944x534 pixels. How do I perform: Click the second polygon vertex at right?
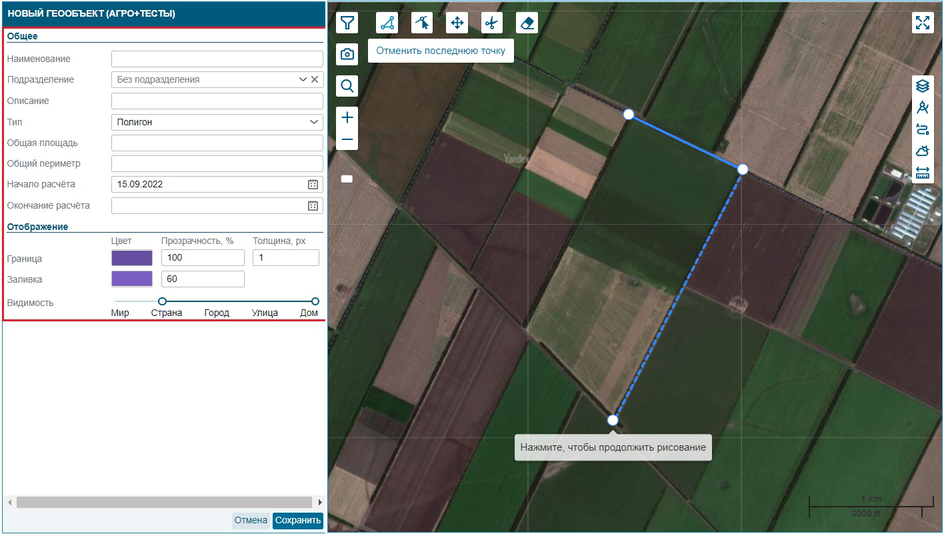coord(743,169)
